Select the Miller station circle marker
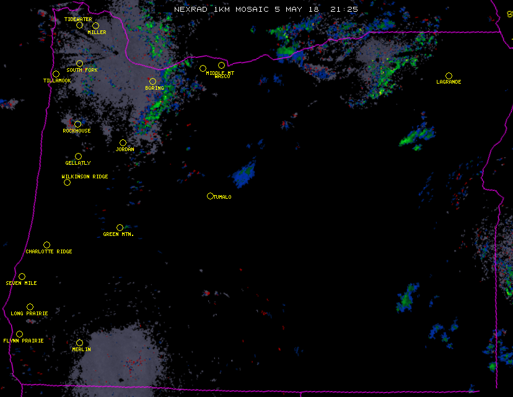This screenshot has width=513, height=397. (95, 25)
